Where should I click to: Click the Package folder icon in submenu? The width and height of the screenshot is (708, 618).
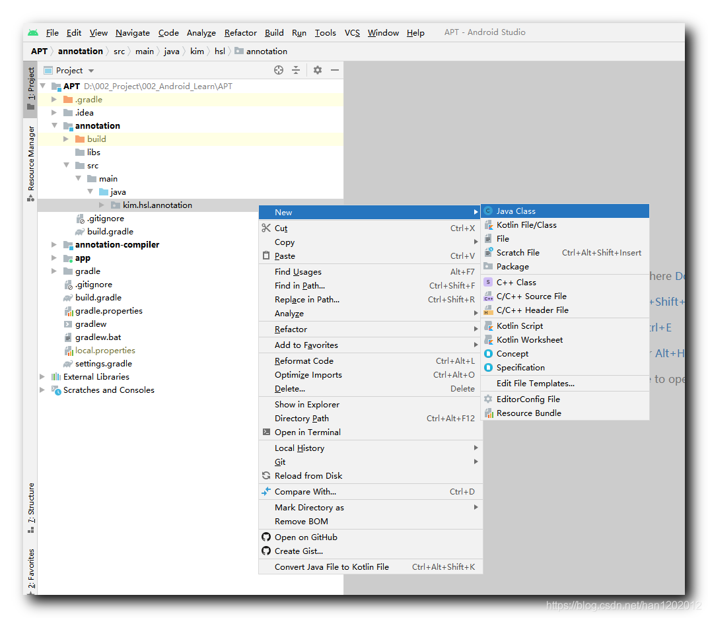(x=488, y=266)
